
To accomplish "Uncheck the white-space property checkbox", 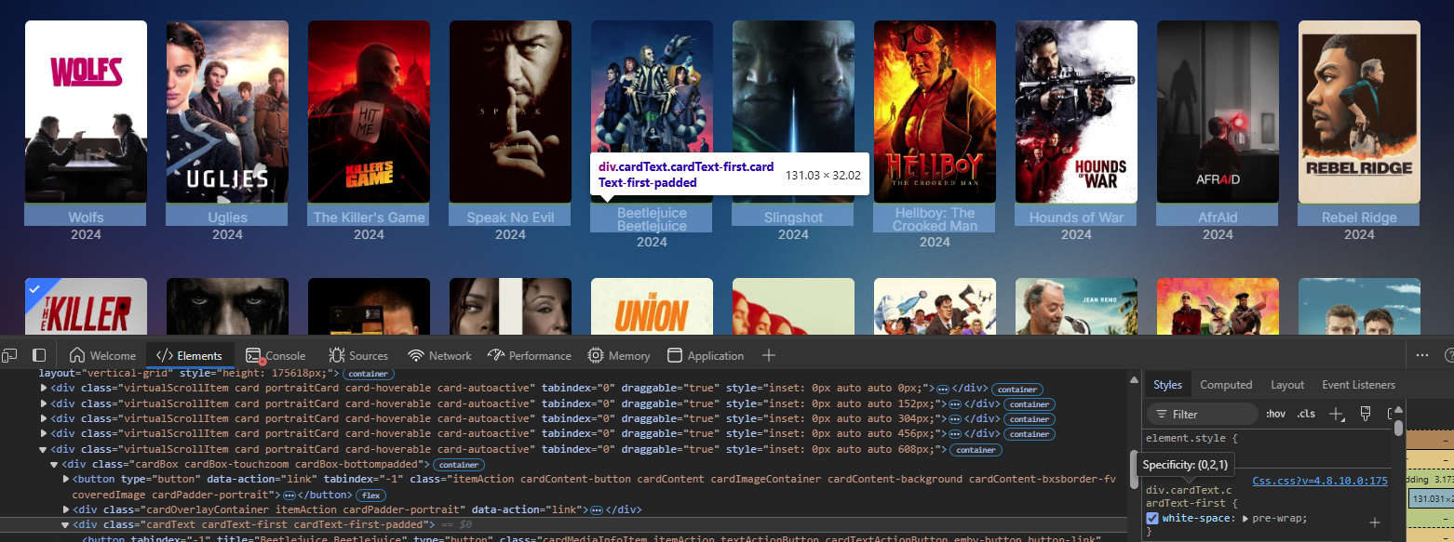I will [x=1152, y=518].
